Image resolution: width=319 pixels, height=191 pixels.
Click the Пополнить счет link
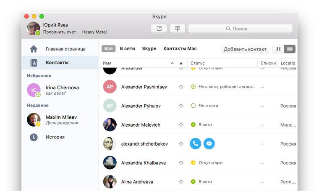[x=60, y=32]
